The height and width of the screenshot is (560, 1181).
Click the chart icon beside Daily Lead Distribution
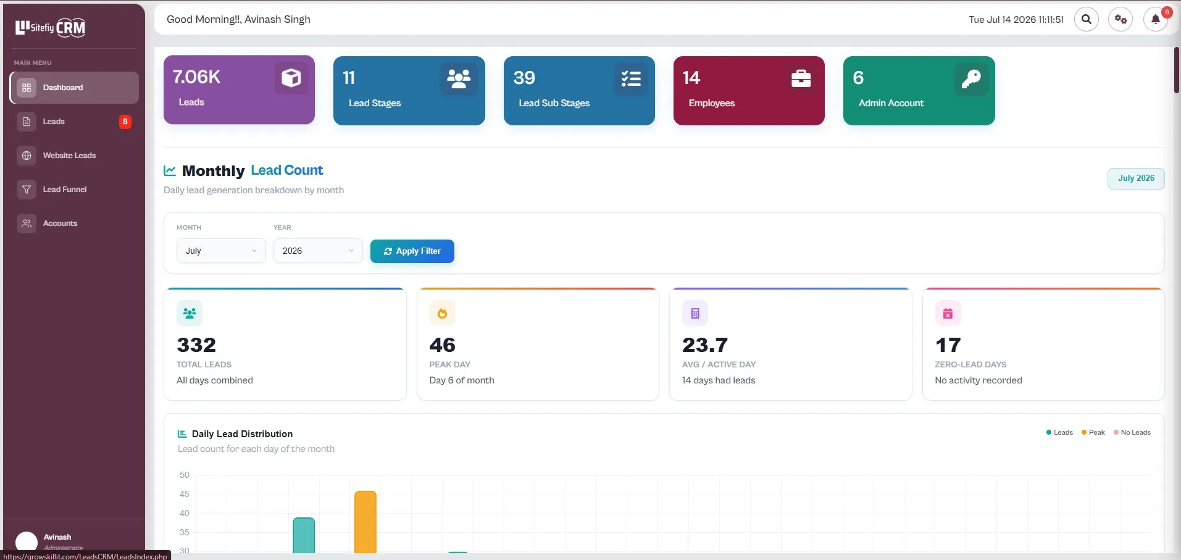coord(182,434)
